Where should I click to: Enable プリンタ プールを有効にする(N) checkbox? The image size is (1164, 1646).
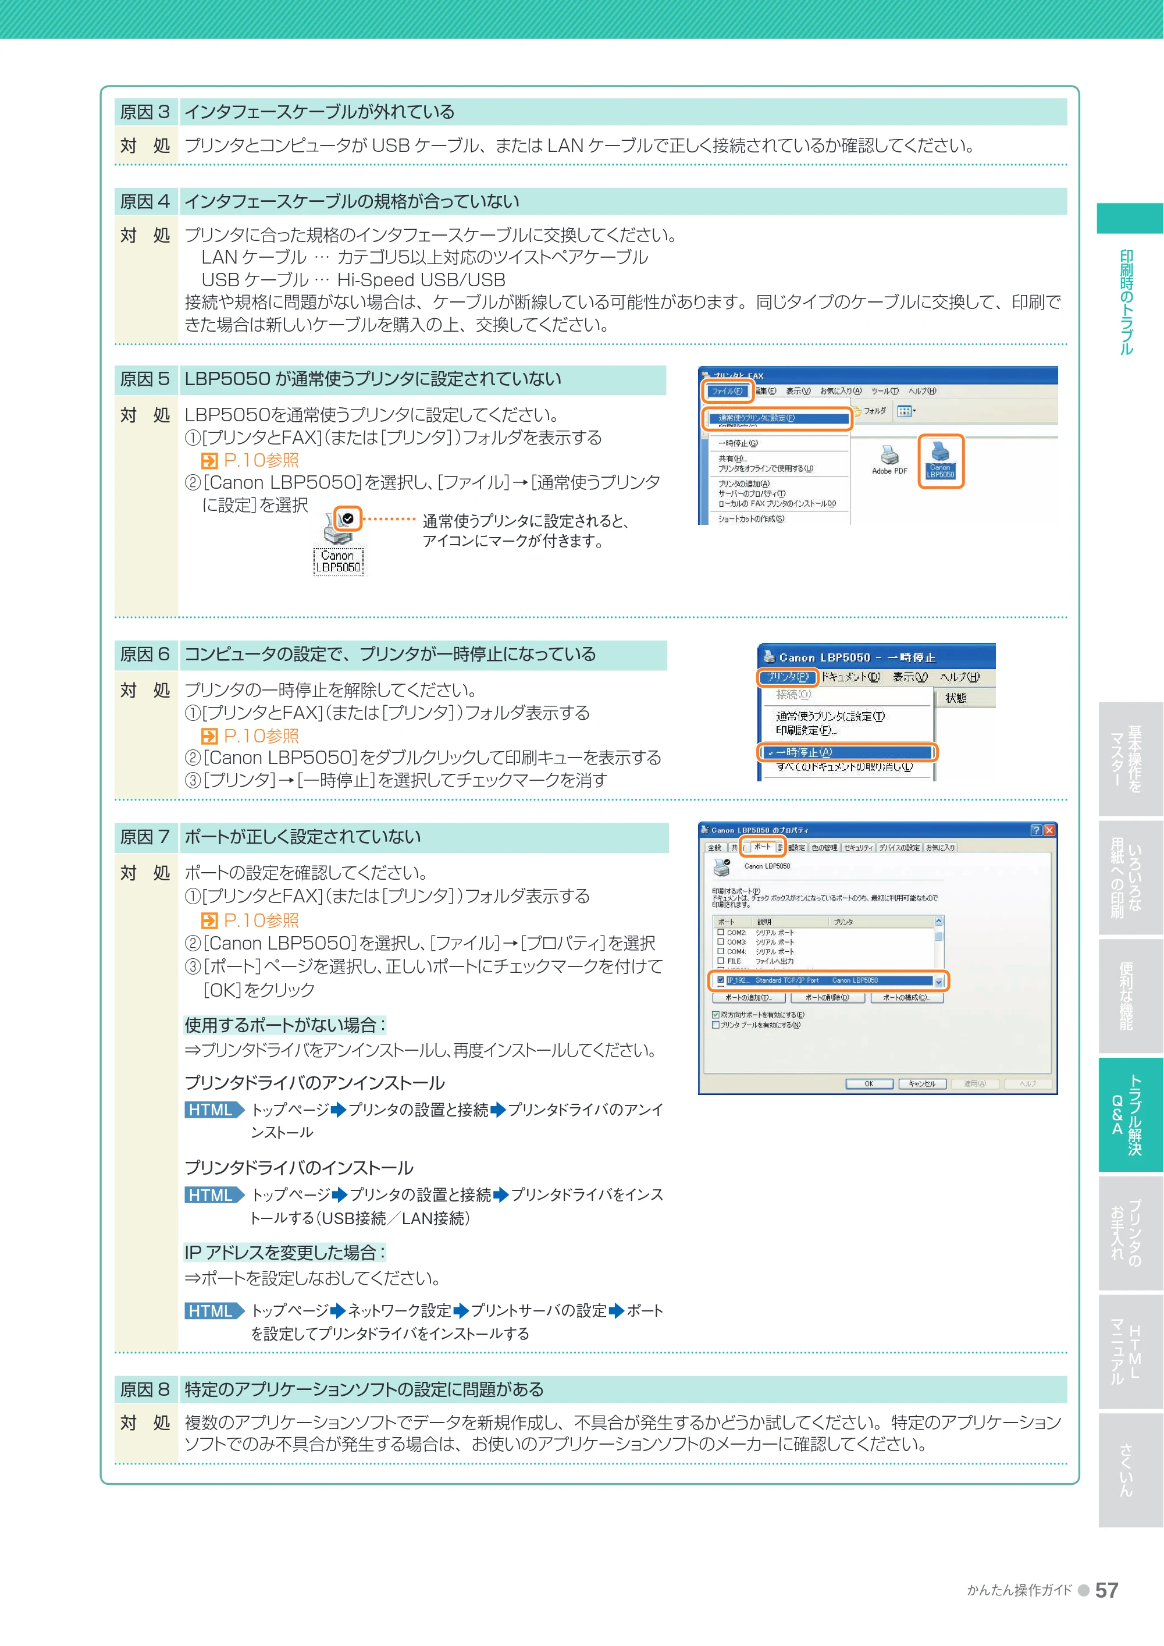click(x=716, y=1025)
